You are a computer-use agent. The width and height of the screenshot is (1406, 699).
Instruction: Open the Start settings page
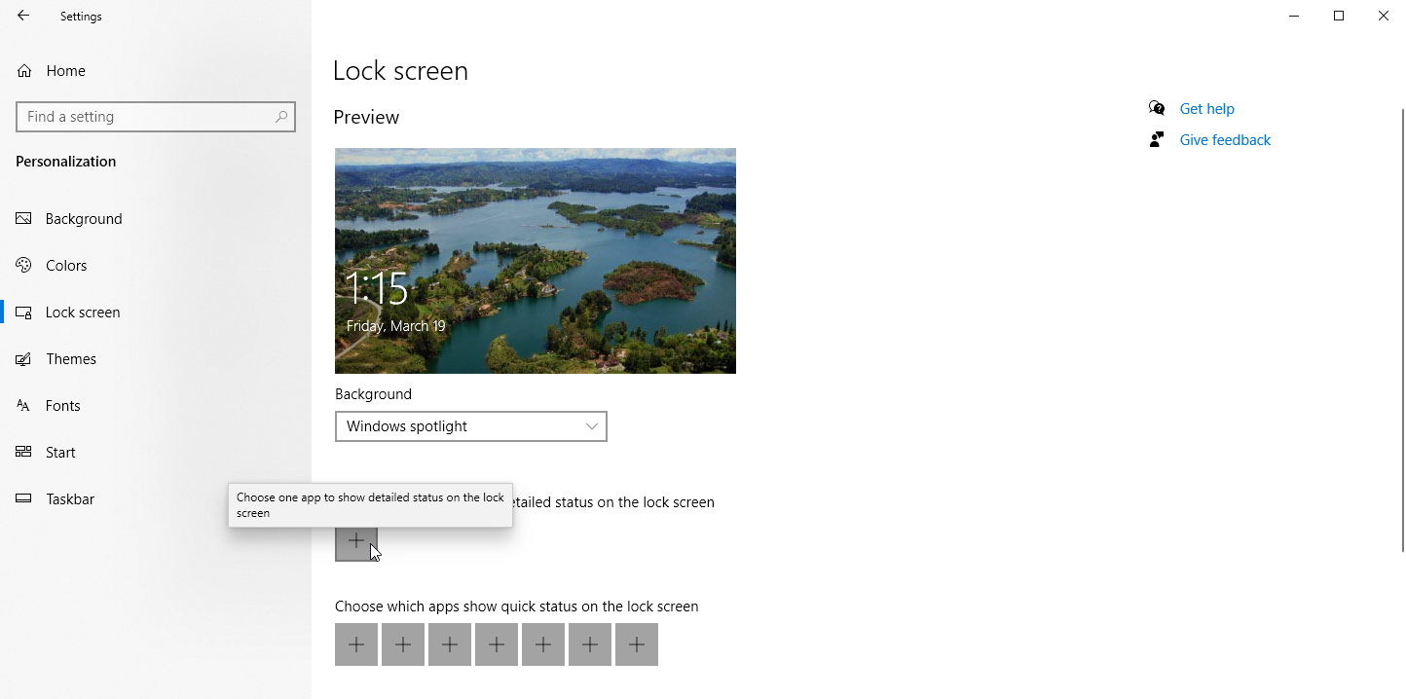point(156,453)
